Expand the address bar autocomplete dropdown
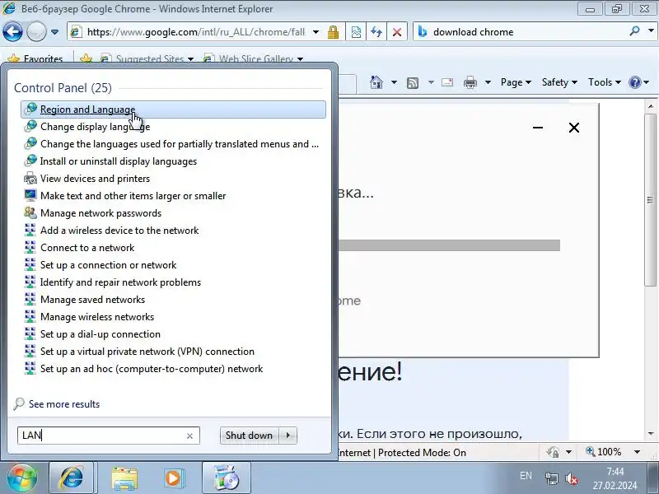The height and width of the screenshot is (494, 659). (315, 32)
